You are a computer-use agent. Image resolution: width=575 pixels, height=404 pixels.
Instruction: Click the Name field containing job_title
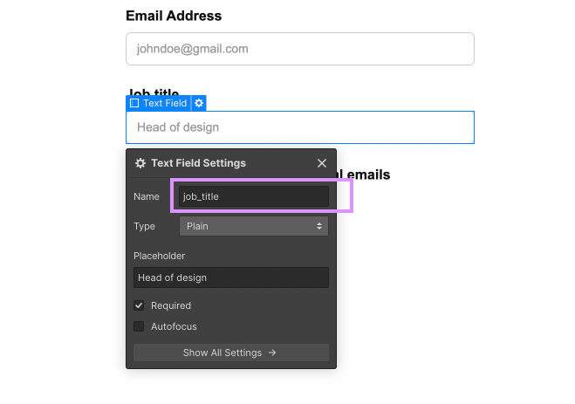253,196
